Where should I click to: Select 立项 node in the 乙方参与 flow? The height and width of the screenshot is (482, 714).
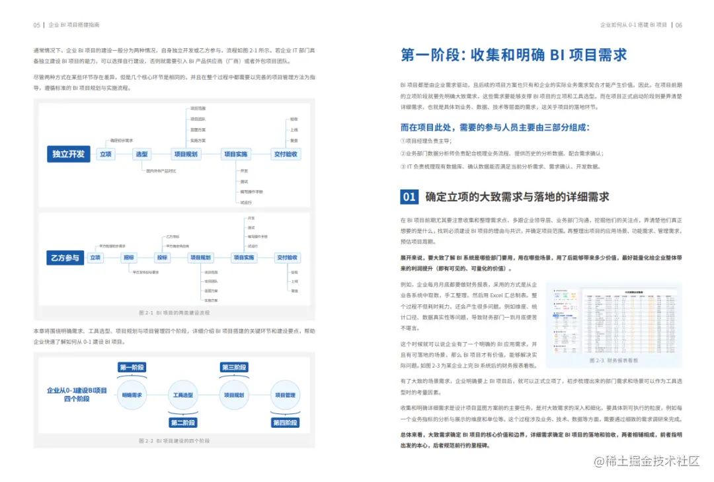pyautogui.click(x=95, y=258)
